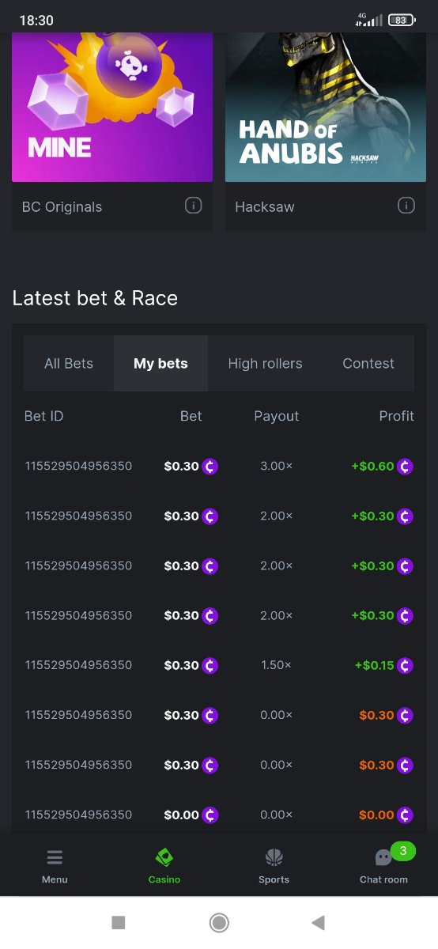Tap the Android recent apps square
The image size is (438, 949).
[x=119, y=922]
